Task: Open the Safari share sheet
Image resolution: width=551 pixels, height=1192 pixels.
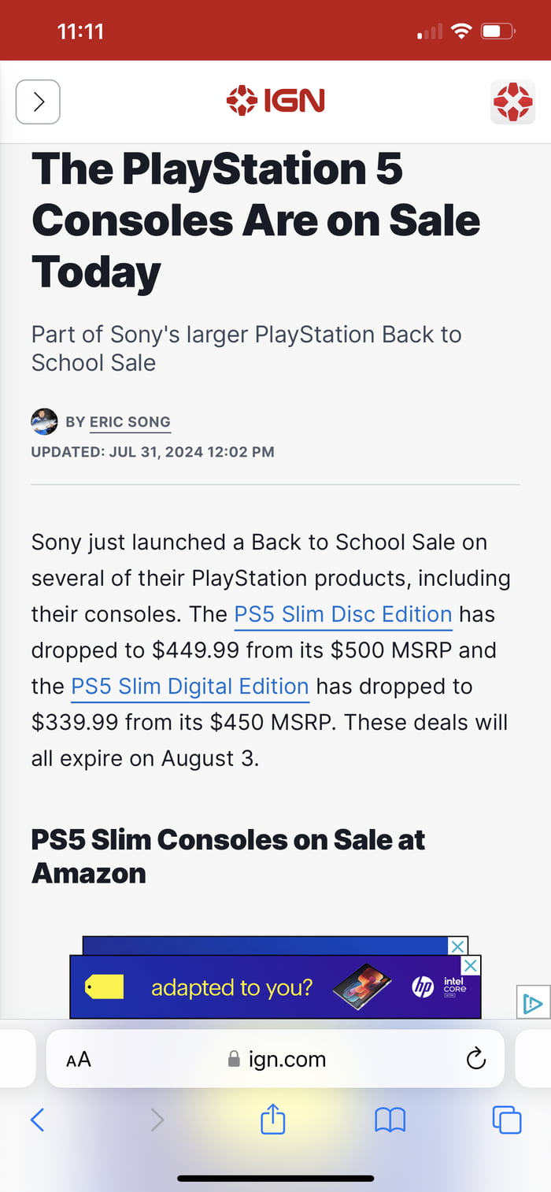Action: (272, 1119)
